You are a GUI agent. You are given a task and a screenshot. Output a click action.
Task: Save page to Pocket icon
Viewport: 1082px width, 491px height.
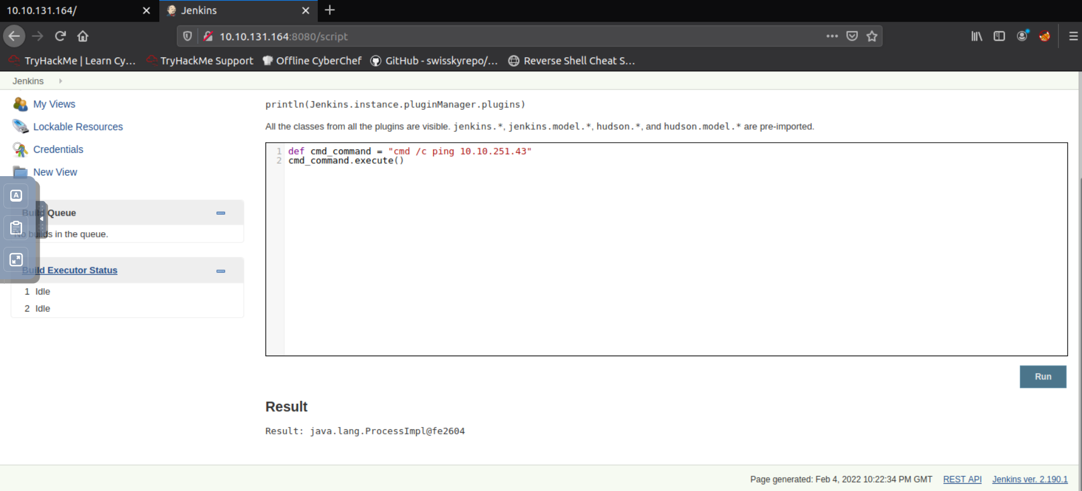(x=852, y=36)
